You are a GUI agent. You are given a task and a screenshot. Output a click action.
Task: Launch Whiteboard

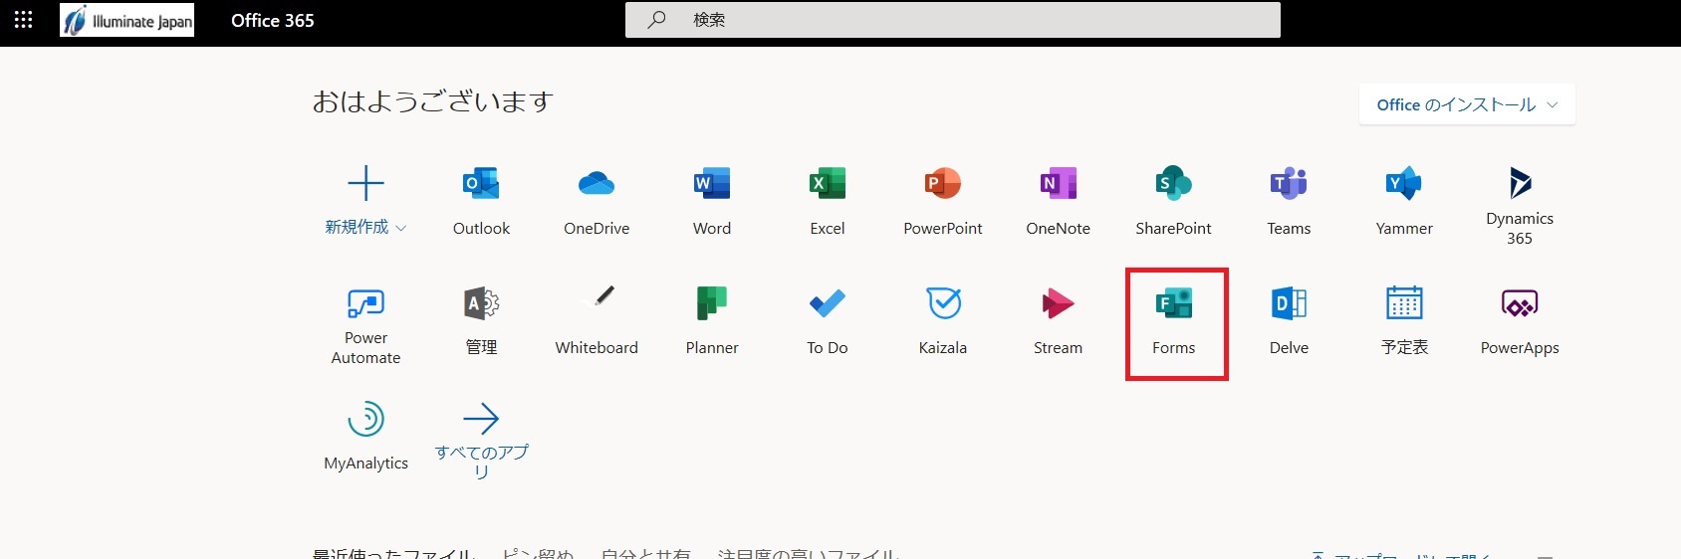[597, 320]
